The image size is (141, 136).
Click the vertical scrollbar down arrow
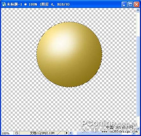138,128
